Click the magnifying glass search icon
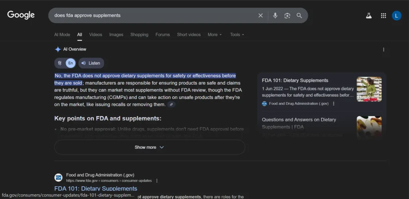Screen dimensions: 409x199 pos(299,16)
